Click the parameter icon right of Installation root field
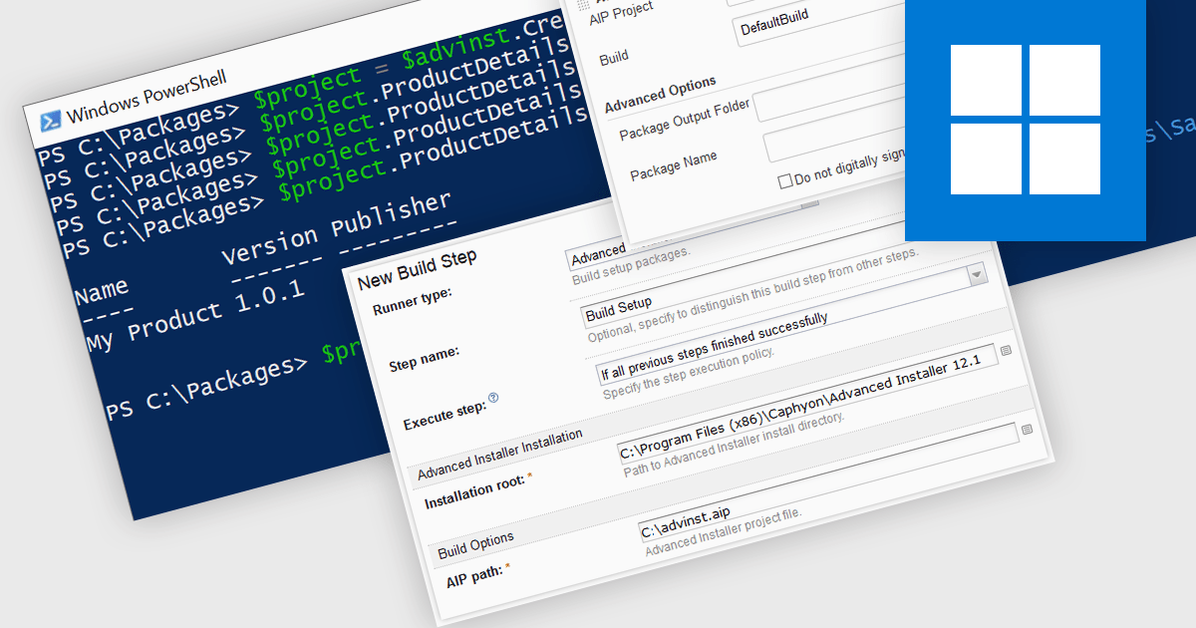The width and height of the screenshot is (1196, 628). 1027,429
